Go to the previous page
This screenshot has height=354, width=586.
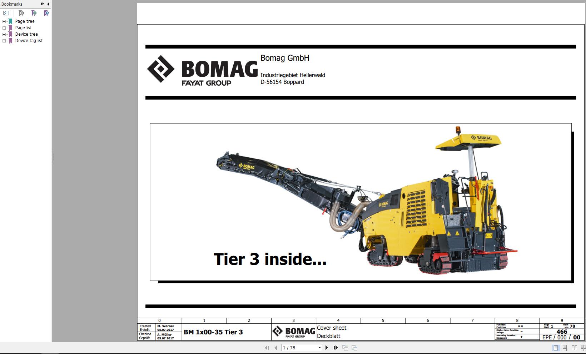point(275,348)
